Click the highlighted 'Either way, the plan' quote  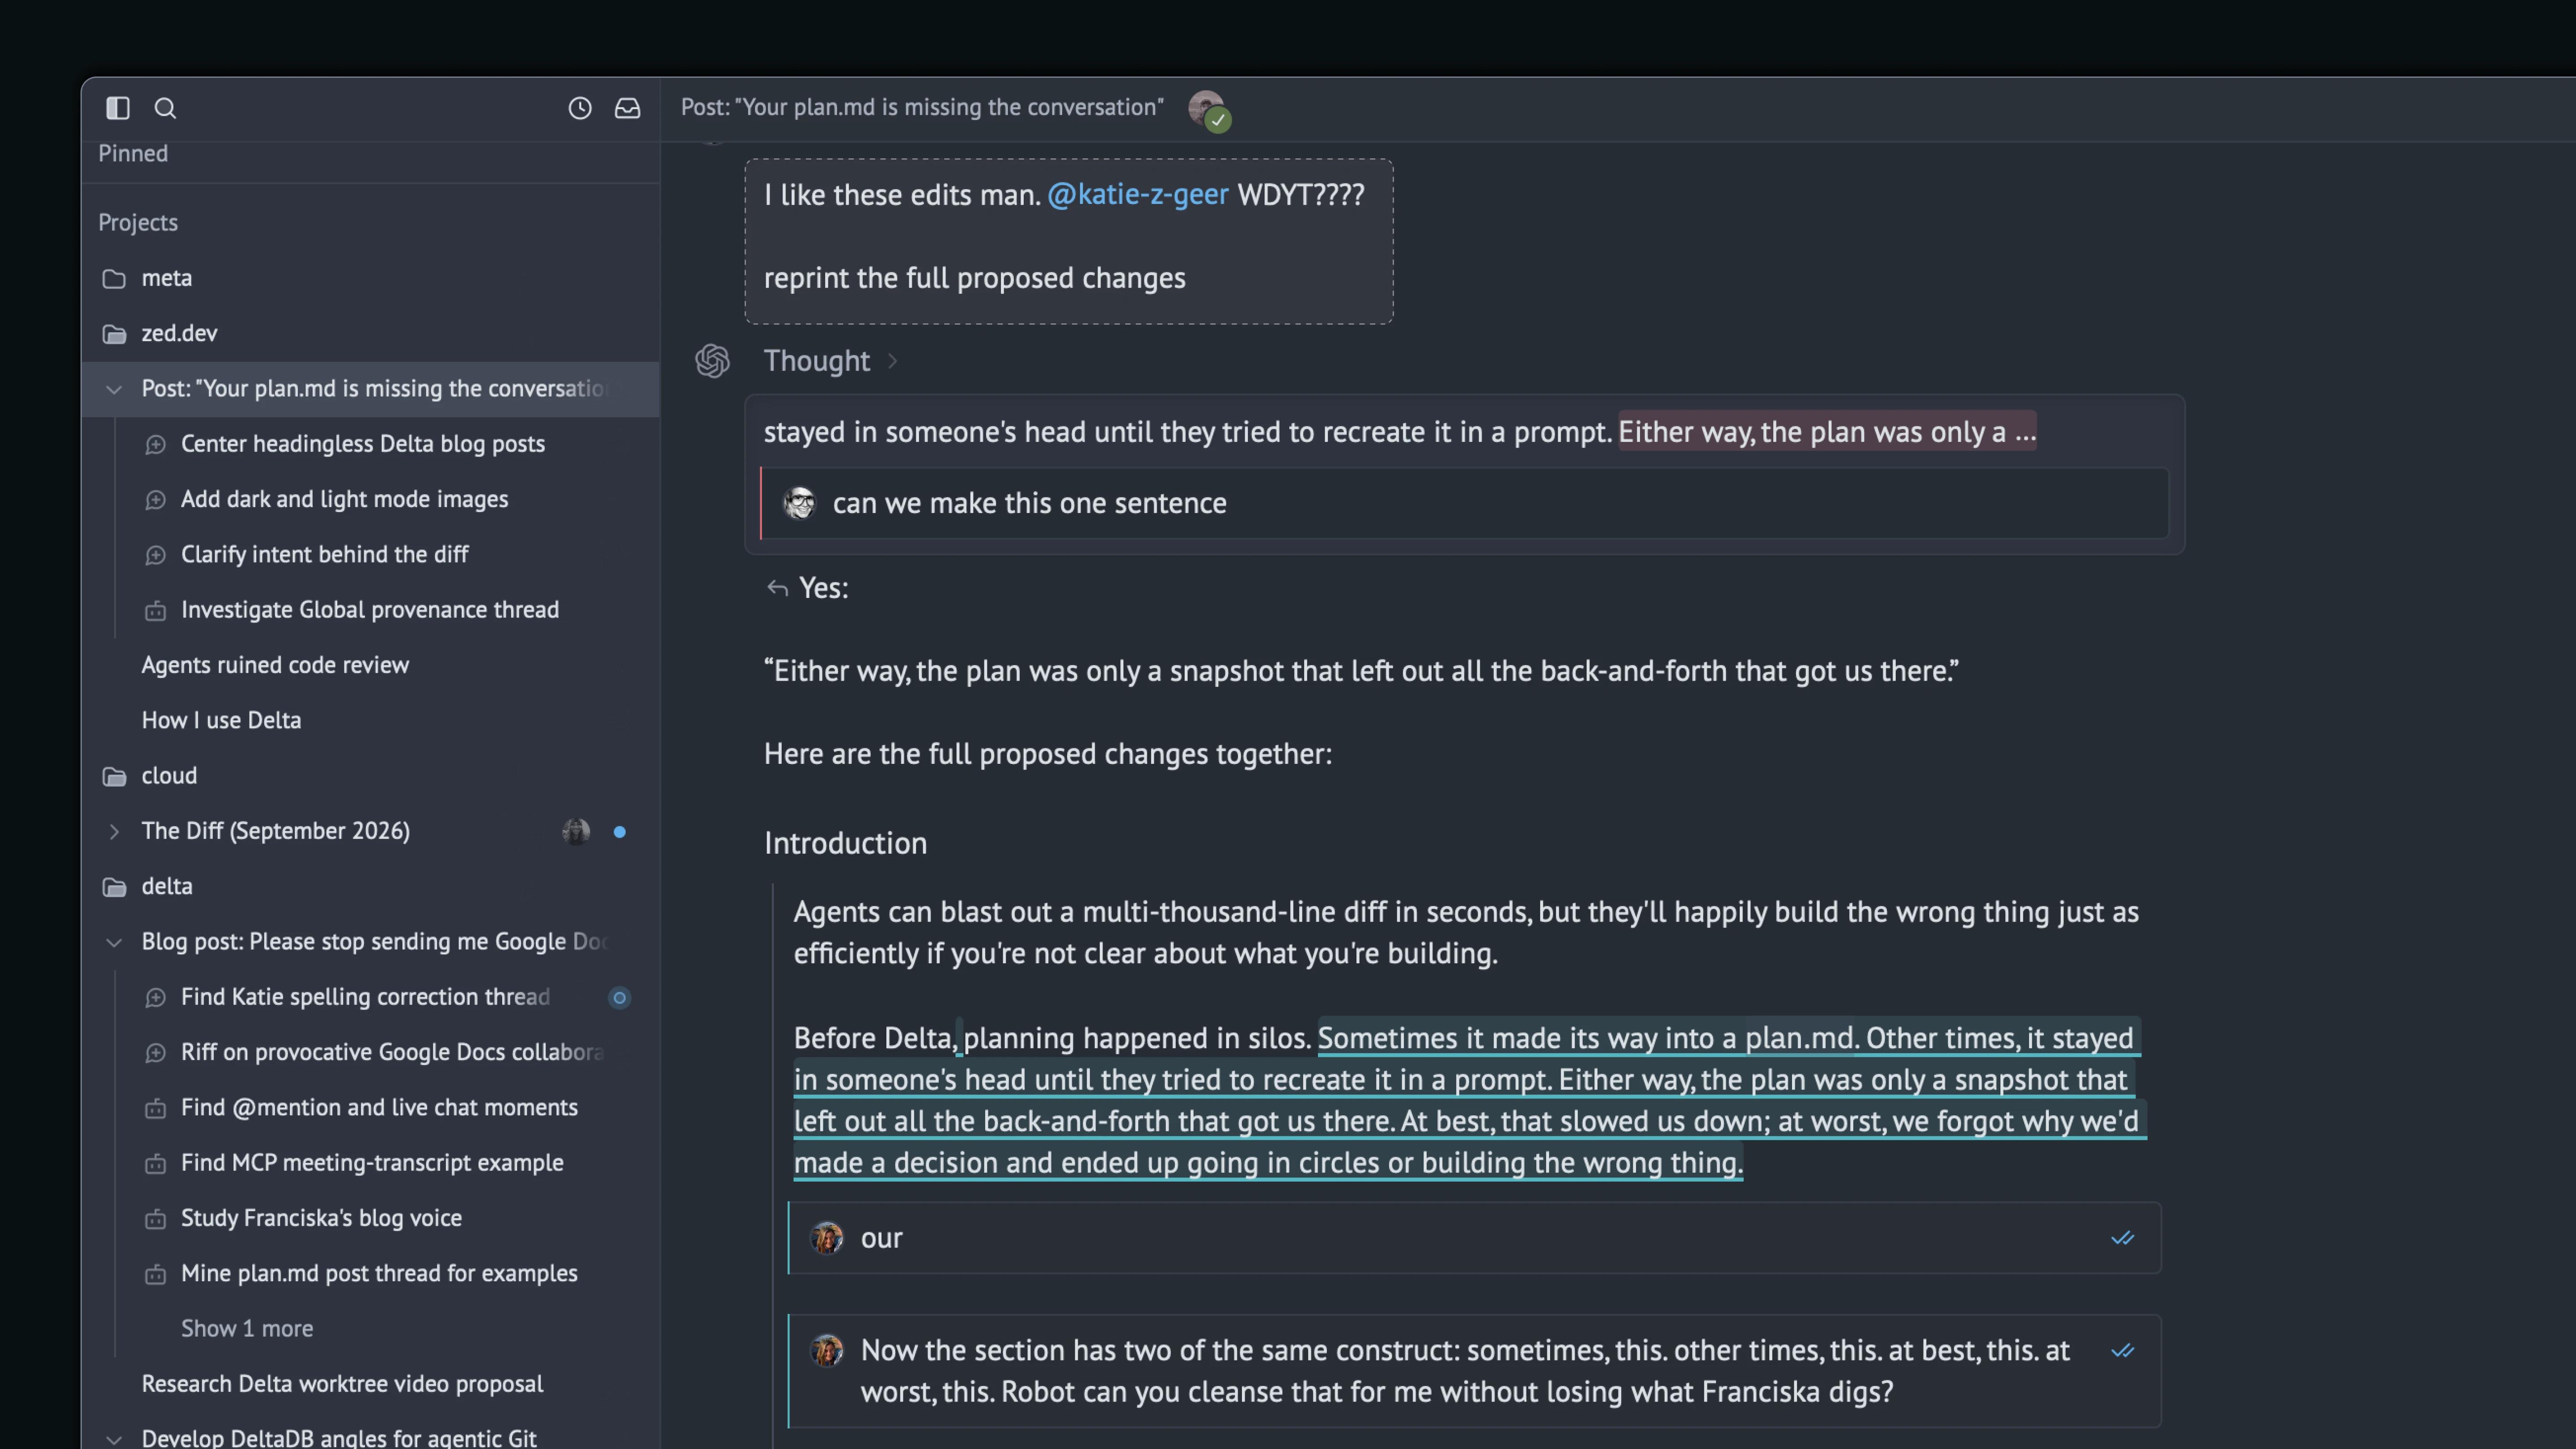pos(1827,432)
